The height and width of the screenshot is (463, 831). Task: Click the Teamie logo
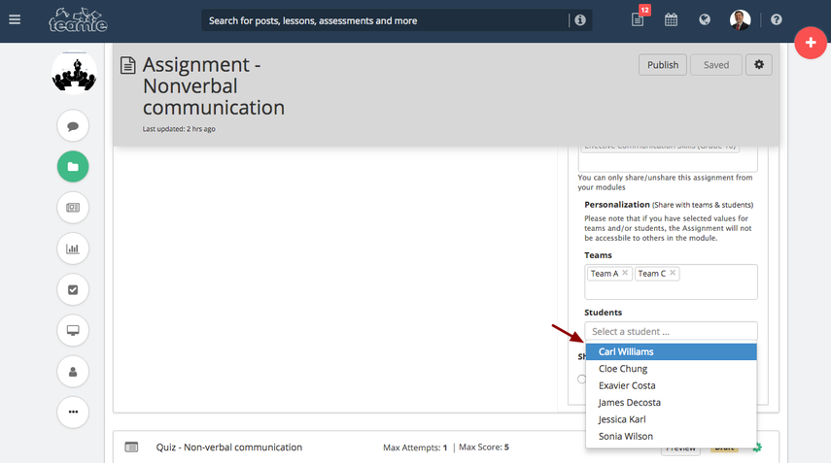coord(78,20)
